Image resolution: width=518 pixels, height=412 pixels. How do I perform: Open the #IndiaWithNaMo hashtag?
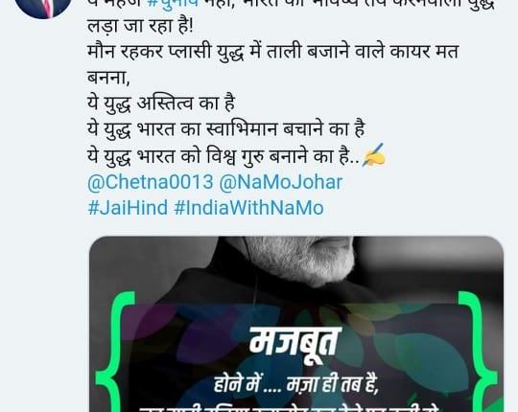248,208
